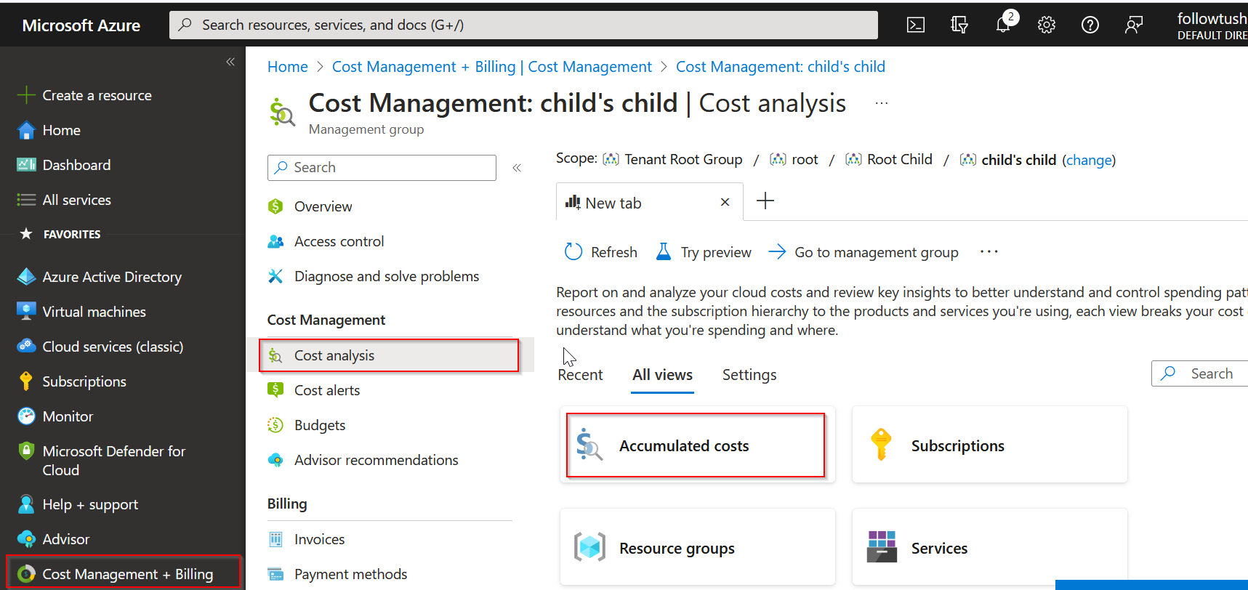This screenshot has height=590, width=1248.
Task: Open the Resource groups view card
Action: tap(697, 547)
